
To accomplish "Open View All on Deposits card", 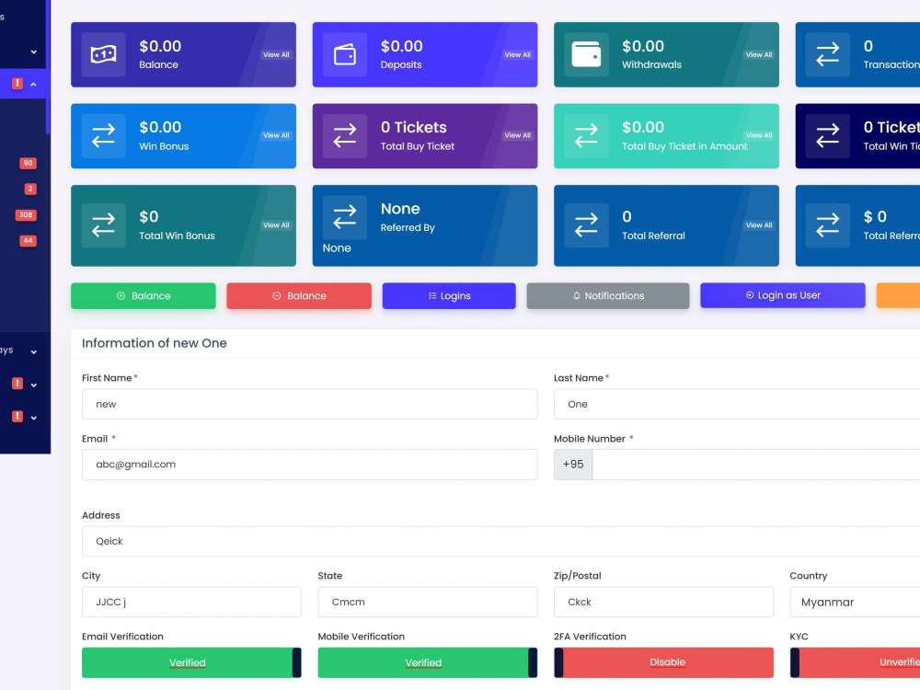I will (517, 54).
